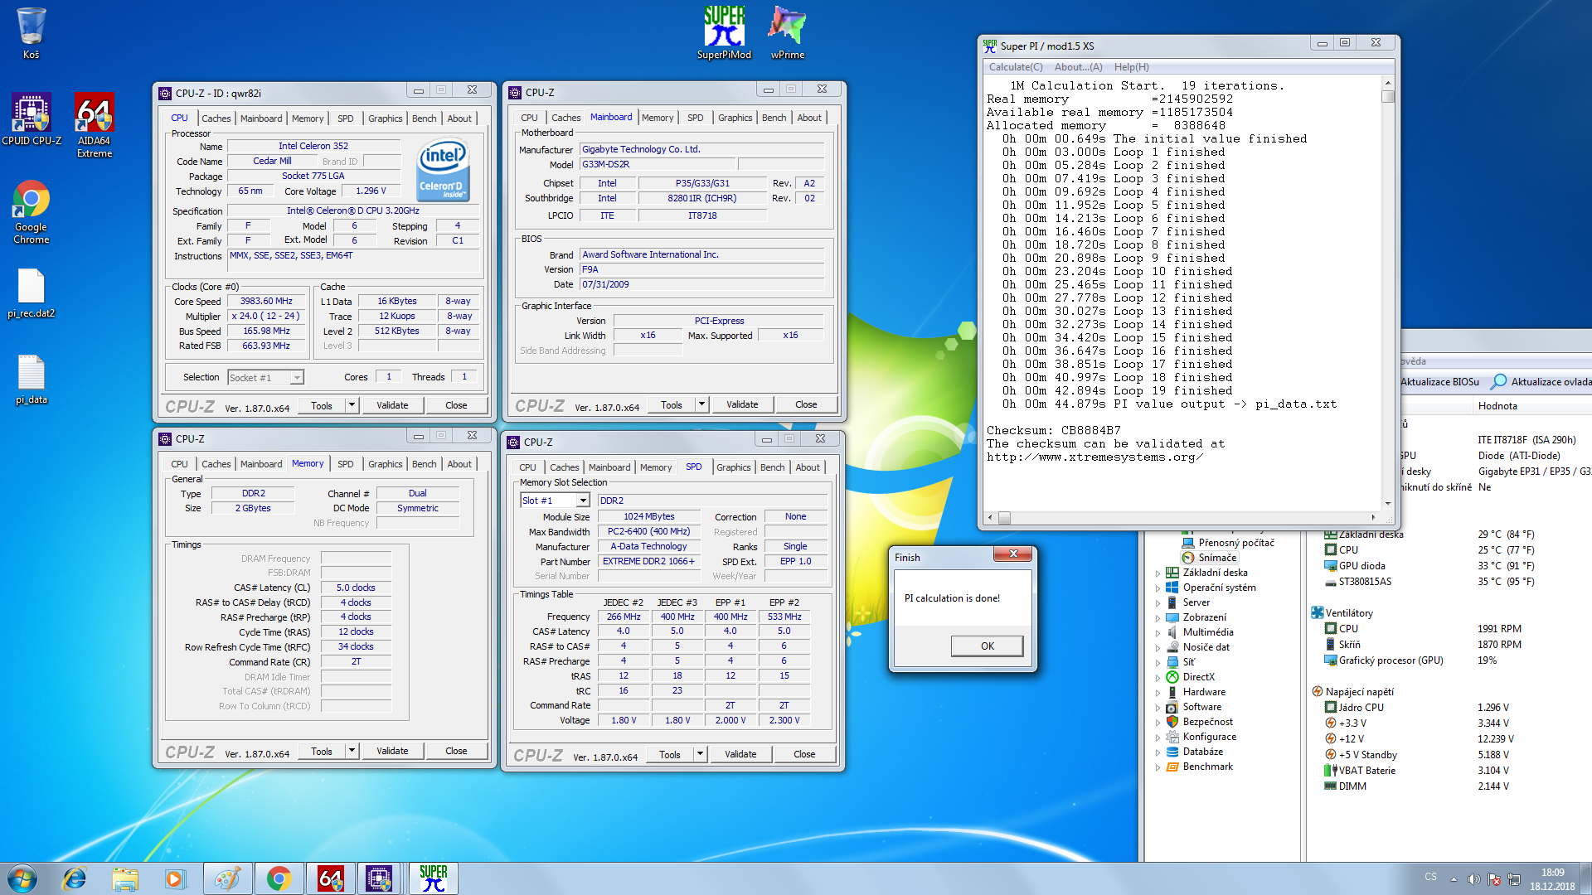Click Aktualizace ovladačů search icon in AIDA64
This screenshot has width=1592, height=895.
(1499, 381)
